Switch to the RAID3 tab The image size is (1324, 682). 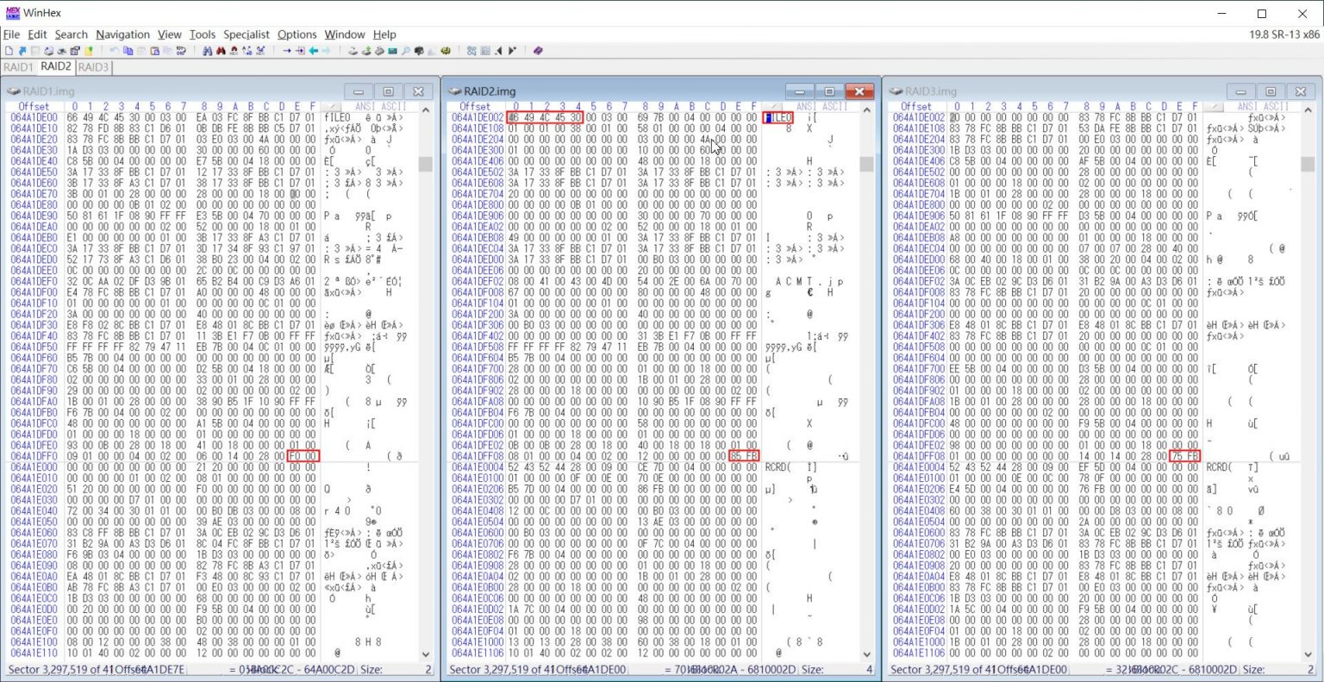tap(93, 66)
